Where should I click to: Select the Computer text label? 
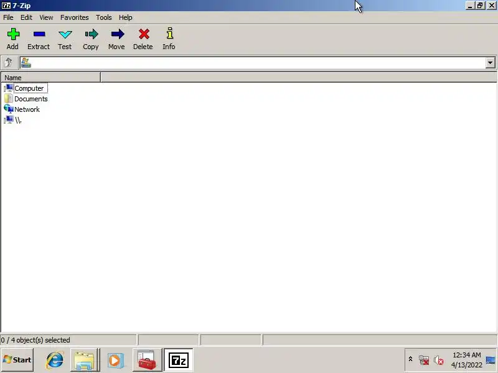[29, 88]
